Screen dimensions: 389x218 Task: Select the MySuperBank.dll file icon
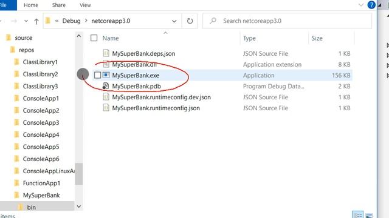(x=106, y=64)
